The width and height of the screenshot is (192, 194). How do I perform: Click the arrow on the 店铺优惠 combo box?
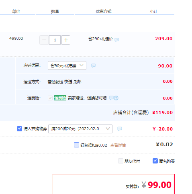82,65
